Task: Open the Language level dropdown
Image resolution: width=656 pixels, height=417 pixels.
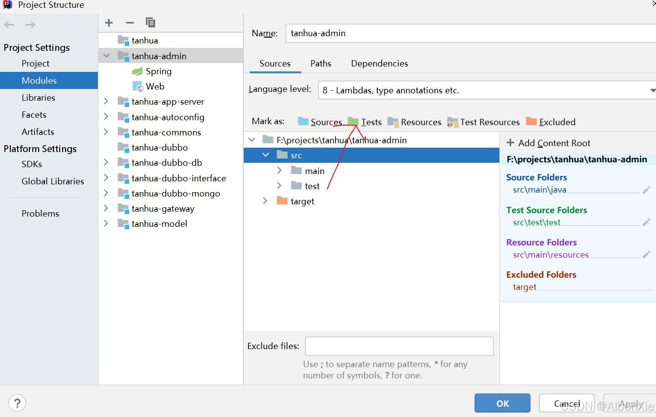Action: click(x=651, y=90)
